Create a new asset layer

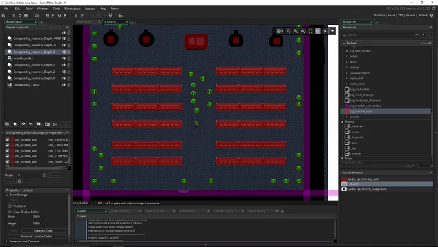tap(39, 124)
